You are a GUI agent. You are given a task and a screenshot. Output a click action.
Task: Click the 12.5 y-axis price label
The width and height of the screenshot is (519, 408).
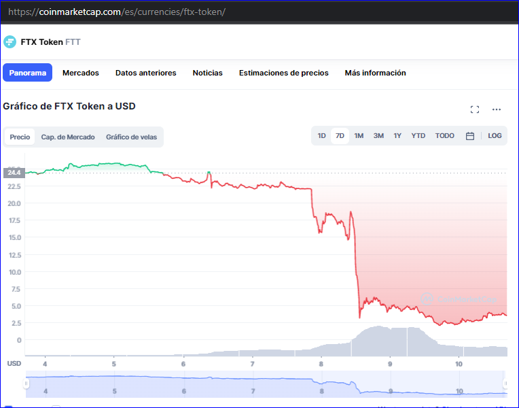pyautogui.click(x=14, y=255)
